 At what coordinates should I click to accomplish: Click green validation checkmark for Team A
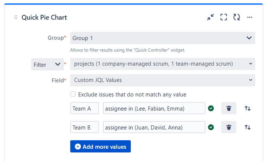pyautogui.click(x=211, y=108)
